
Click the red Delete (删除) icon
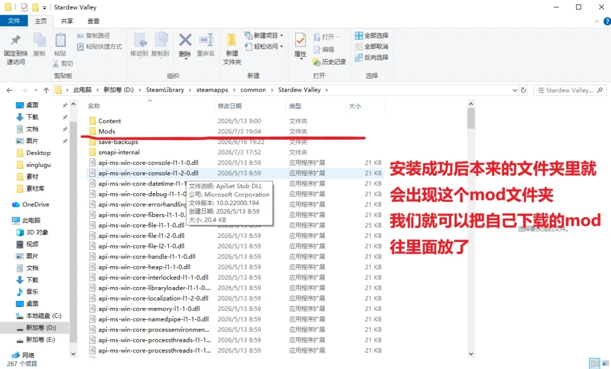[x=185, y=40]
